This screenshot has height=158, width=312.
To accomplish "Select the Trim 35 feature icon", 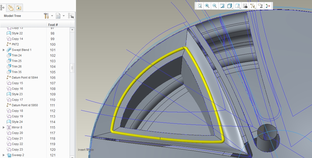I will coord(9,72).
